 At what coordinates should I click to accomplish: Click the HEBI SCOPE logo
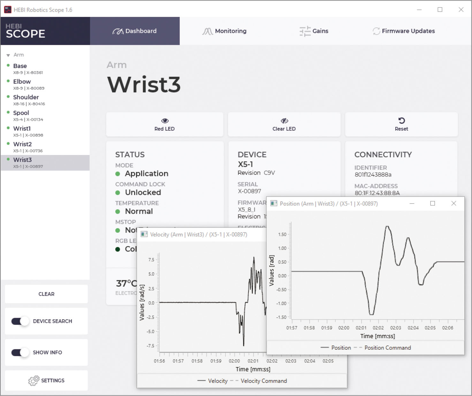click(26, 31)
